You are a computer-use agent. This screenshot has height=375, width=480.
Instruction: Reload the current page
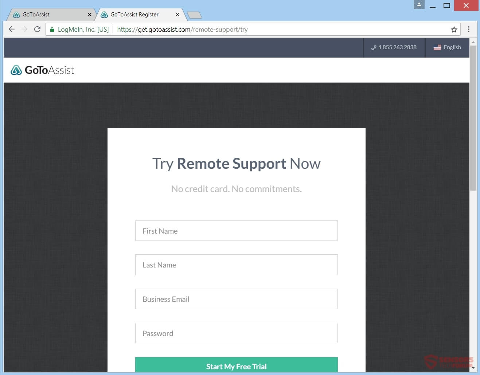37,29
